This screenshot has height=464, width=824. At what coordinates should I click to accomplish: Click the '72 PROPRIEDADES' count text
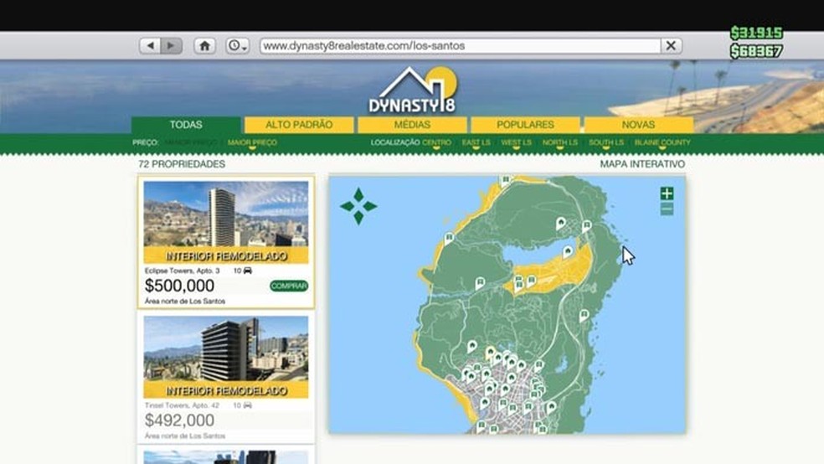[x=182, y=164]
